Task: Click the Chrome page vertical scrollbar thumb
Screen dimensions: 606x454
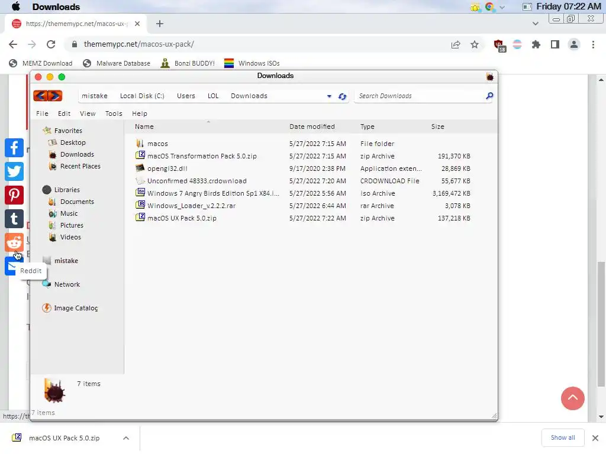Action: coord(601,324)
